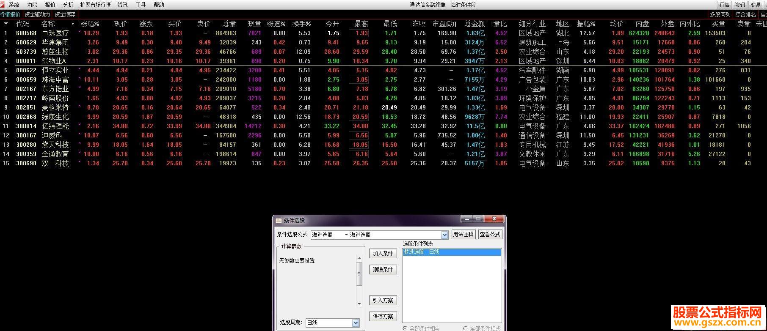Switch to the 资金博弈 tab
Viewport: 767px width, 331px height.
(65, 14)
